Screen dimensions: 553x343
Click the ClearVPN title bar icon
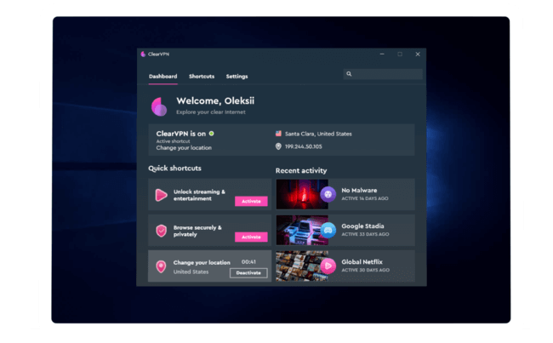(143, 54)
